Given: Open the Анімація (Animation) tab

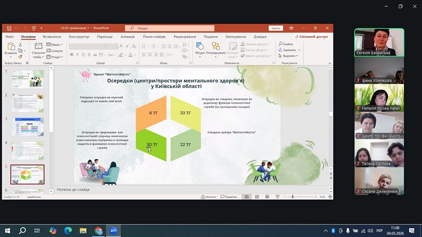Looking at the screenshot, I should [x=127, y=36].
